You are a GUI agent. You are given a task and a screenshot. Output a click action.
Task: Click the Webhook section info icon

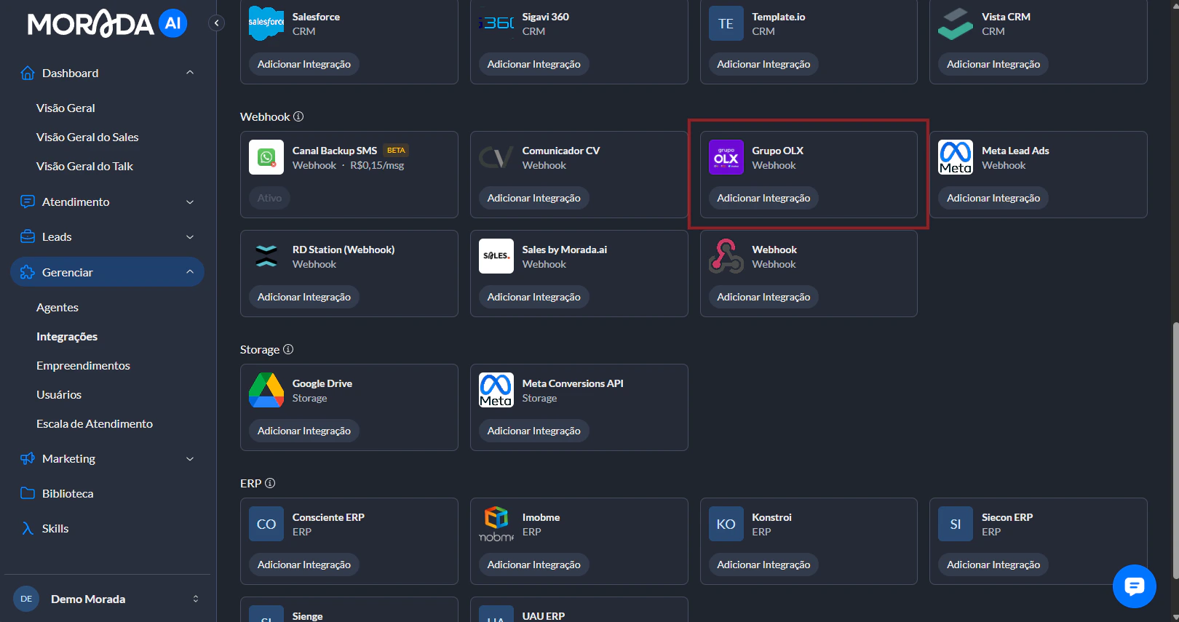(298, 116)
